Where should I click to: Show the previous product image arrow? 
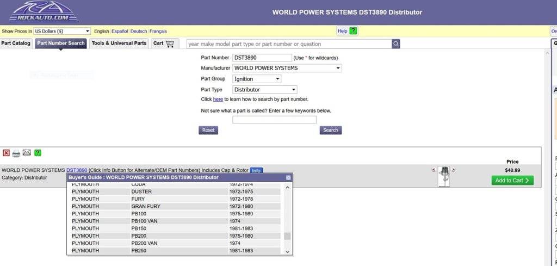(x=434, y=170)
